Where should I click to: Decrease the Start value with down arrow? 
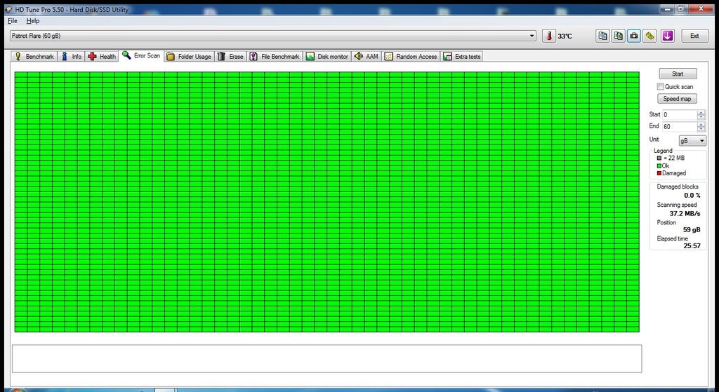click(x=701, y=117)
